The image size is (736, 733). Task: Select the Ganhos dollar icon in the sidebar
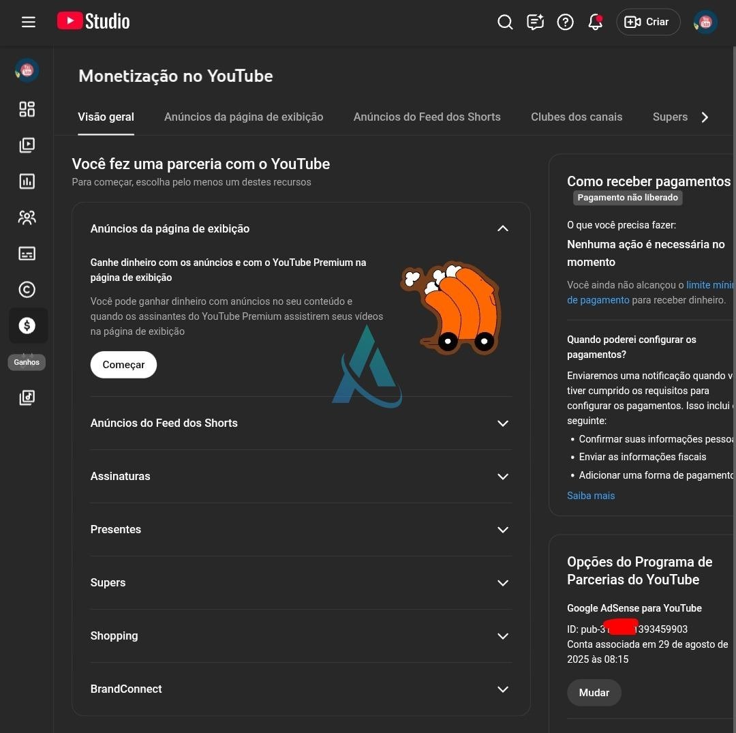click(27, 325)
